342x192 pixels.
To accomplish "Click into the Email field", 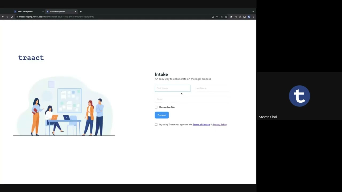I will [x=192, y=99].
